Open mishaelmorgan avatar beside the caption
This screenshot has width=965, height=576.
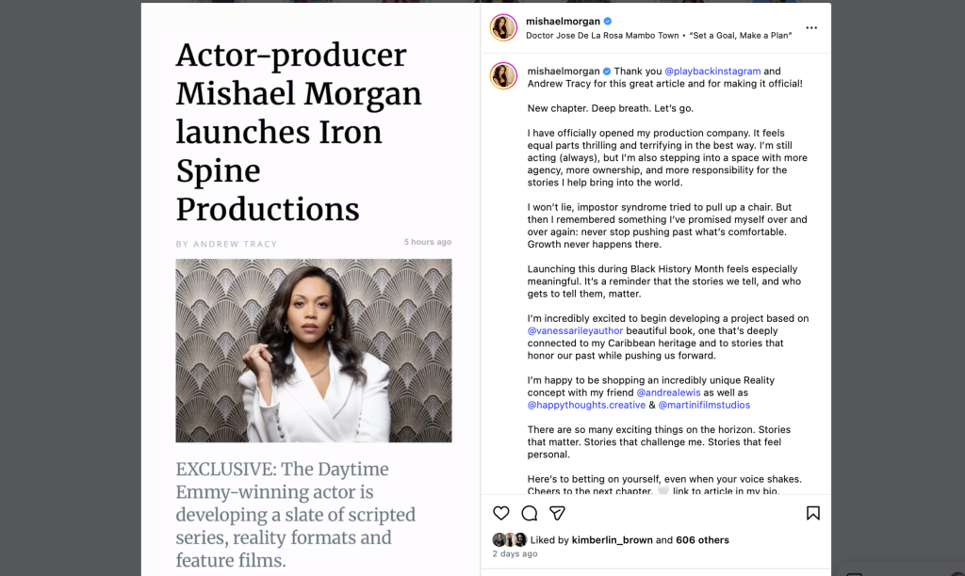pyautogui.click(x=503, y=76)
